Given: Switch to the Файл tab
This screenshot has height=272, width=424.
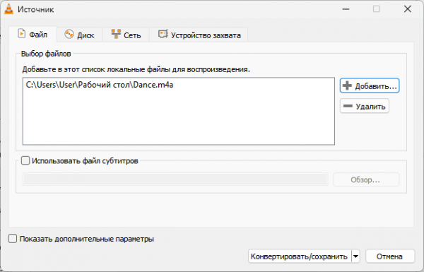Looking at the screenshot, I should coord(33,35).
